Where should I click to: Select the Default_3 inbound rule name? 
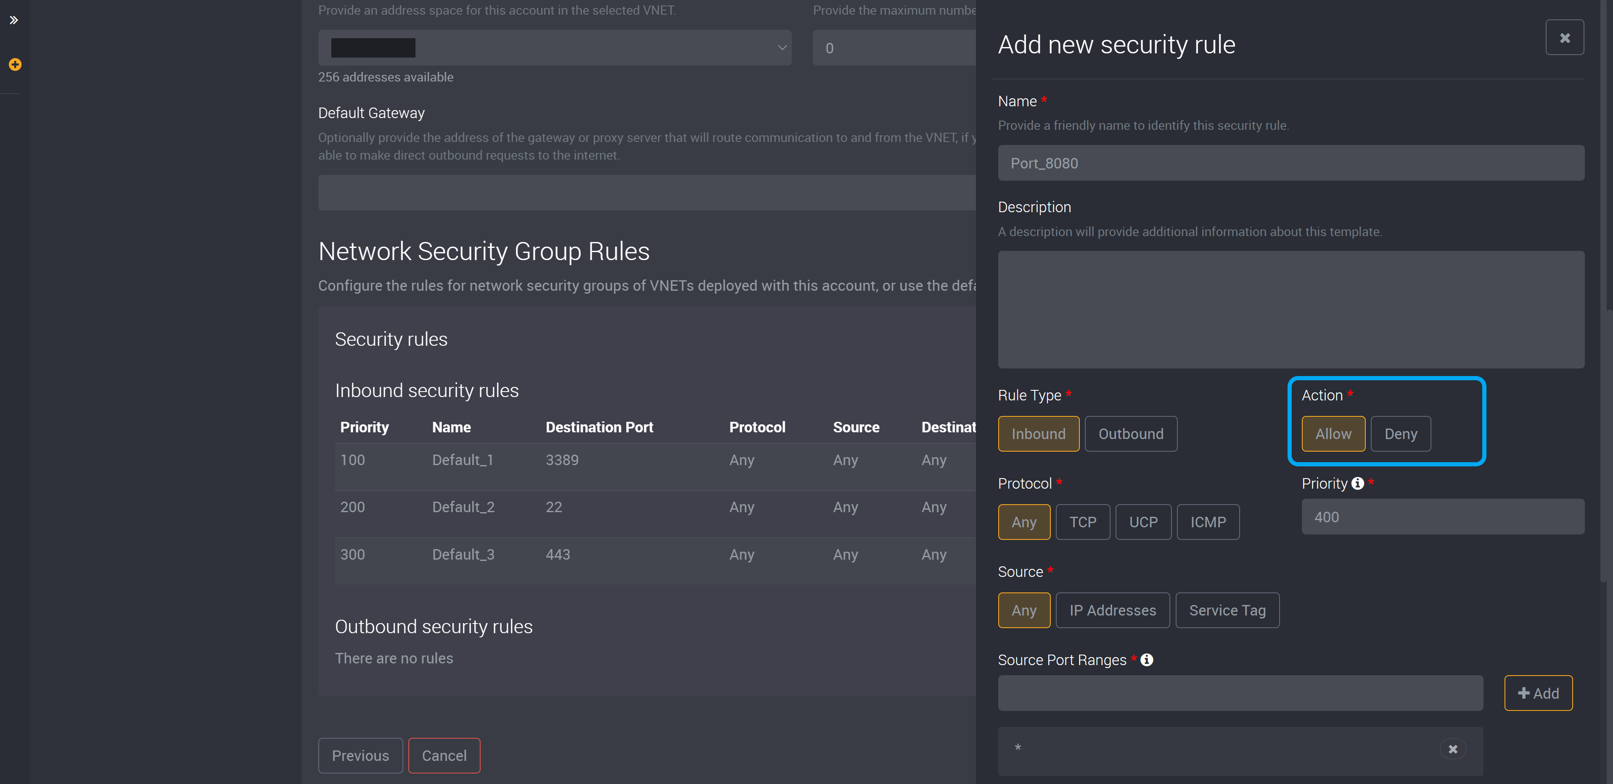(463, 554)
